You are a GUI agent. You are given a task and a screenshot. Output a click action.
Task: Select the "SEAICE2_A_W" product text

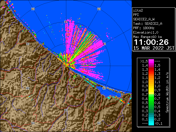pos(144,19)
